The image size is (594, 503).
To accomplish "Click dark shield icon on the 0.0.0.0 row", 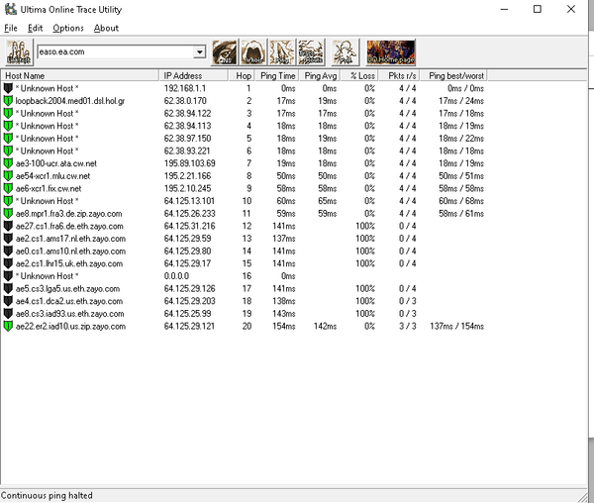I will pyautogui.click(x=8, y=275).
